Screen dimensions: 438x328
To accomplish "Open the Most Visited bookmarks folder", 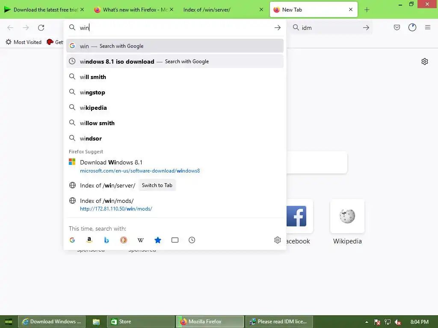I will coord(24,42).
